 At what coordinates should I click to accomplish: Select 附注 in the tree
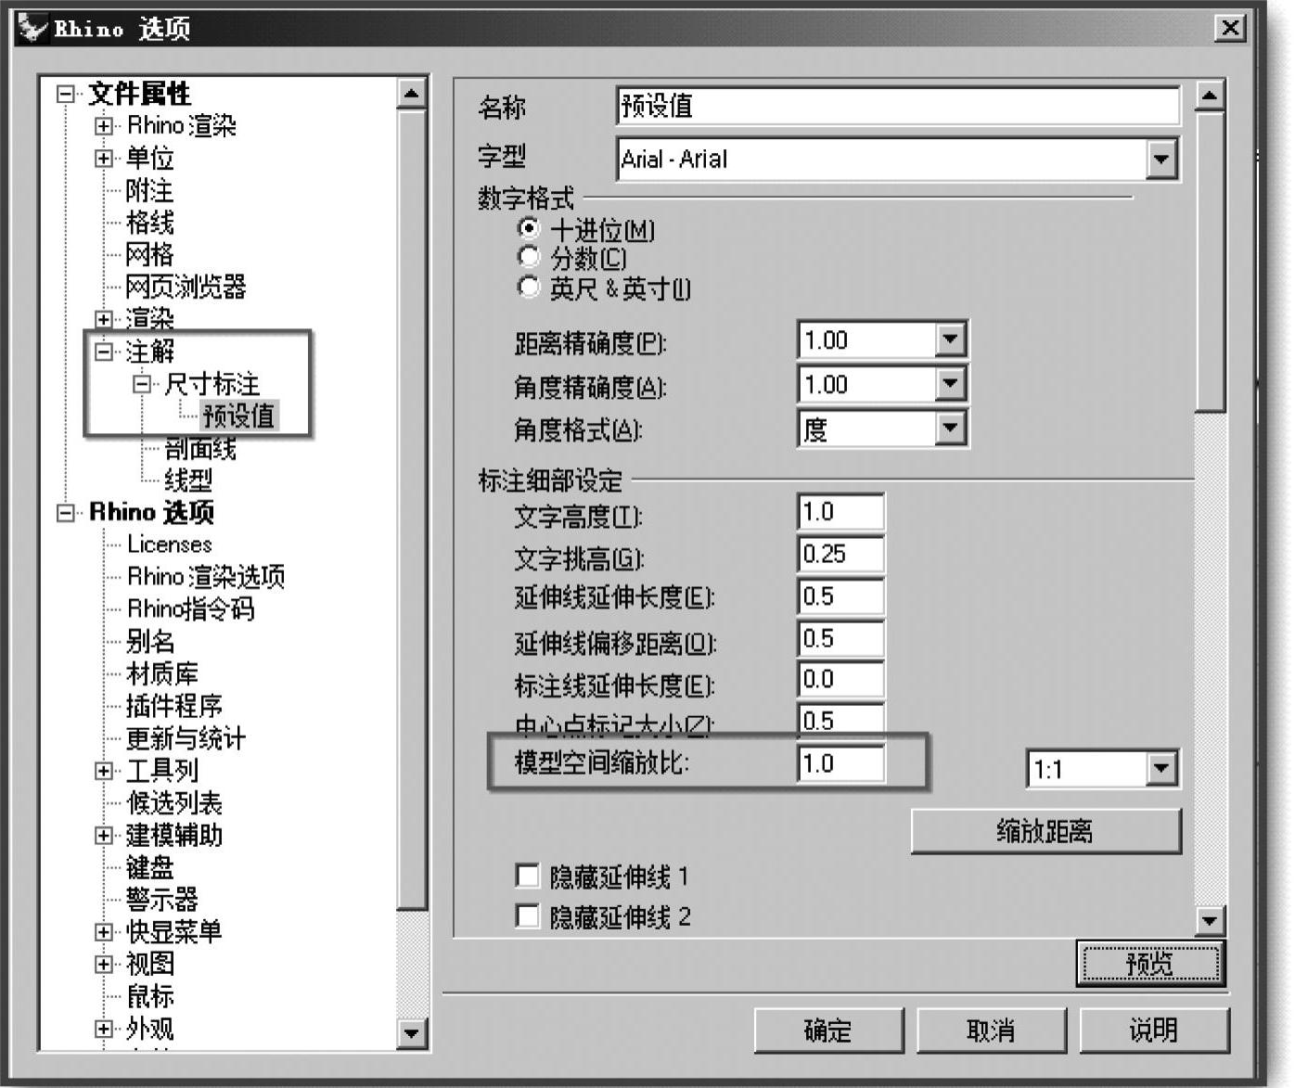[x=149, y=190]
